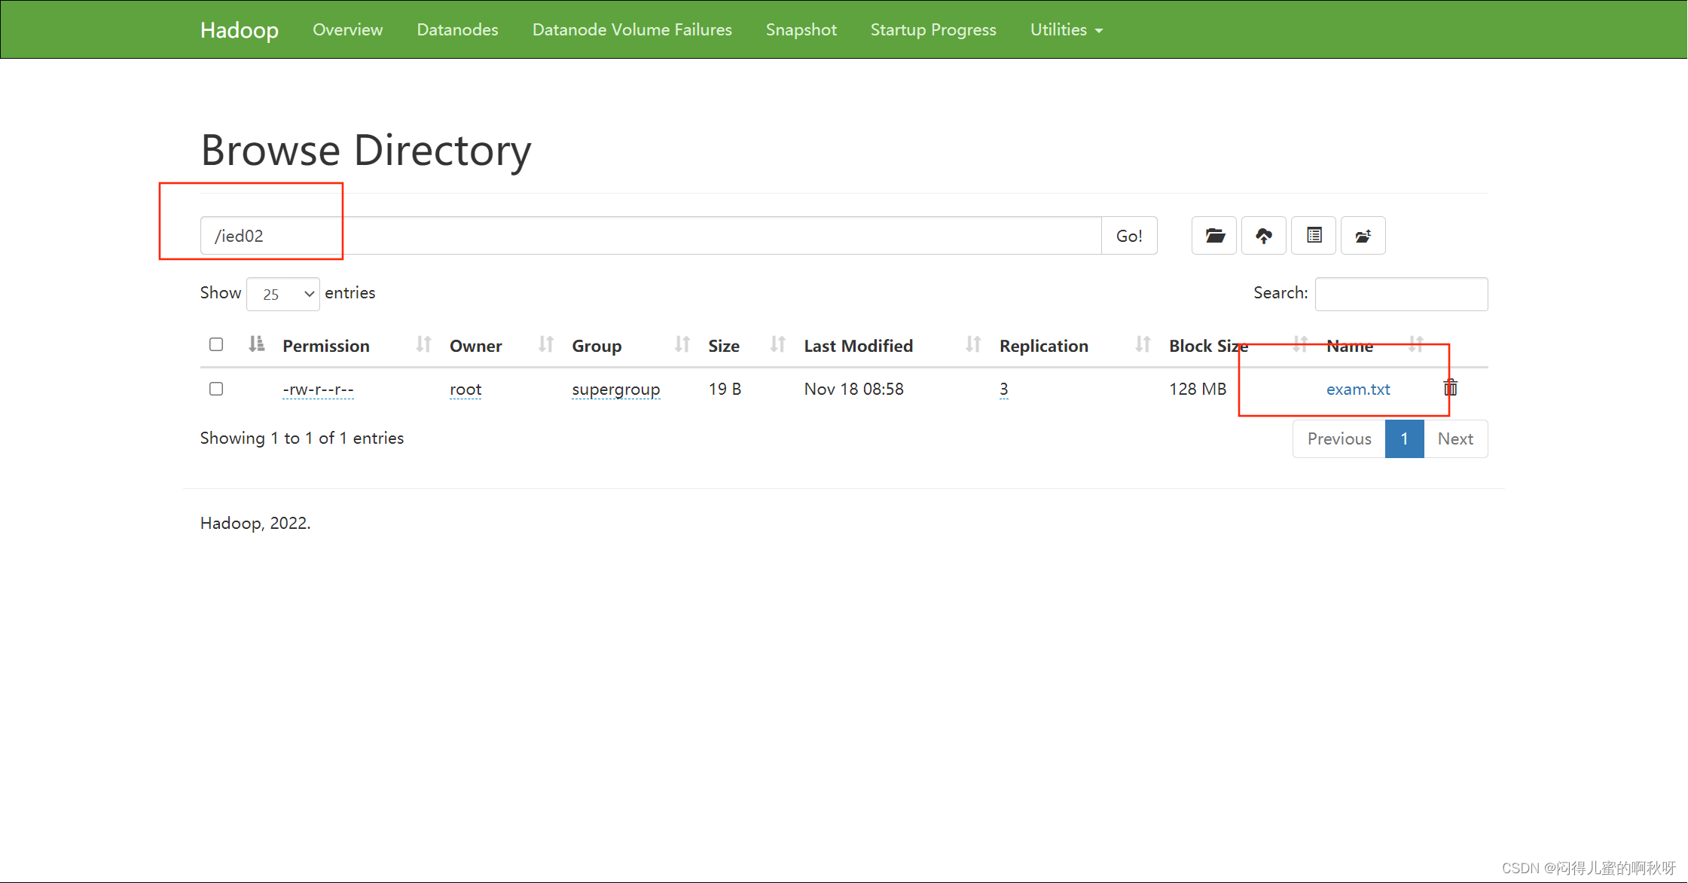The image size is (1688, 883).
Task: Check the select-all header checkbox
Action: coord(216,344)
